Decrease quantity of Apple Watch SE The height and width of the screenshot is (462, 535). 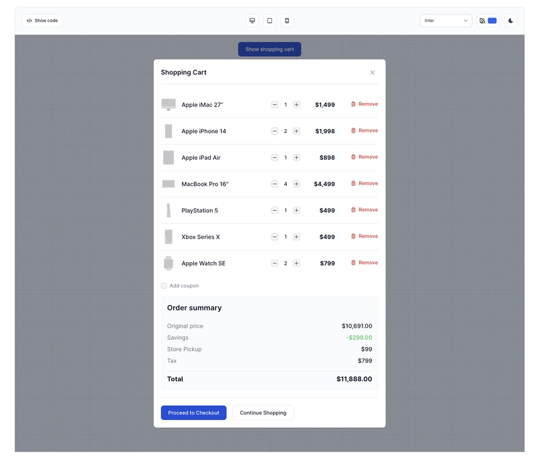click(x=275, y=263)
